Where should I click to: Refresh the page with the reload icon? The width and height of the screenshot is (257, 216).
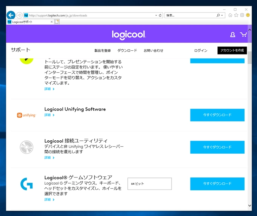click(x=160, y=16)
